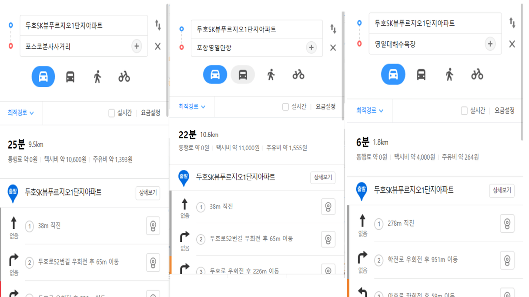The width and height of the screenshot is (529, 297).
Task: Open 요금설정 in 25분 route panel
Action: (x=151, y=113)
